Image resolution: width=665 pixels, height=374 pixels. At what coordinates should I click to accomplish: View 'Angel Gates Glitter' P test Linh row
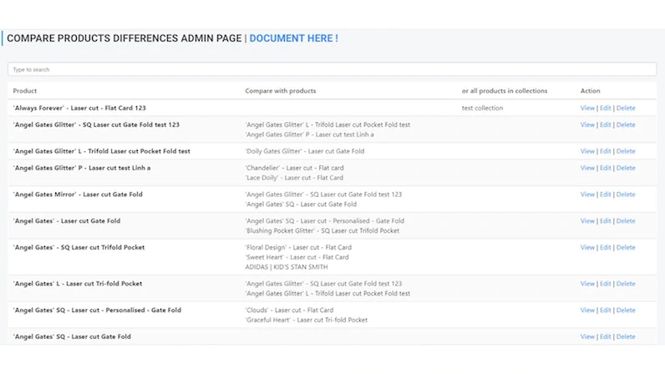587,169
